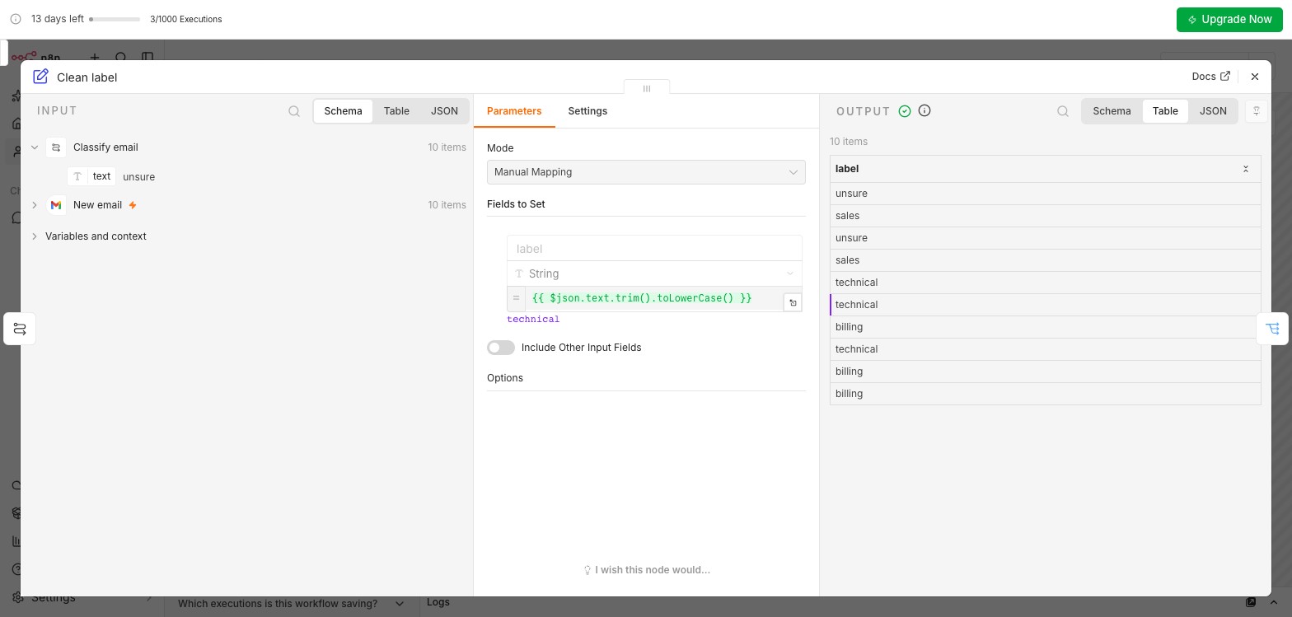1292x617 pixels.
Task: Open the Logs panel at the bottom
Action: point(438,602)
